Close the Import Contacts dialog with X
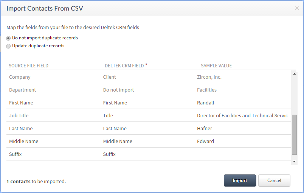The image size is (304, 193). tap(297, 8)
